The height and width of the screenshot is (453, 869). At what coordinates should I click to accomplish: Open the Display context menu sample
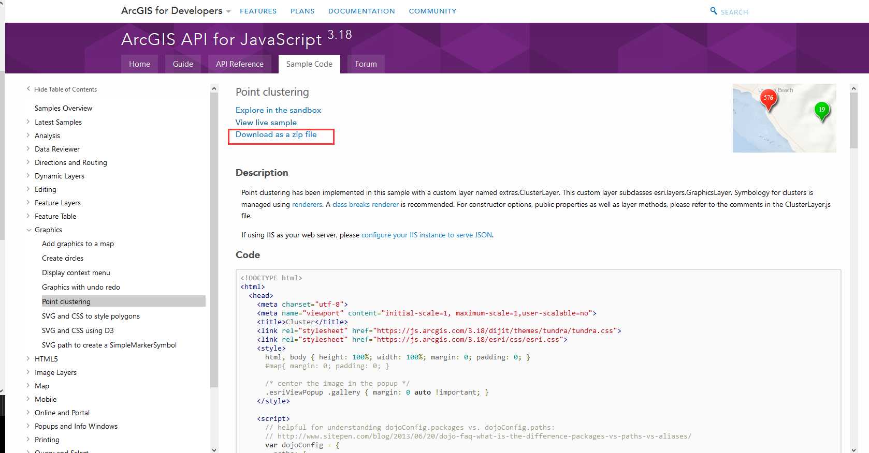76,273
